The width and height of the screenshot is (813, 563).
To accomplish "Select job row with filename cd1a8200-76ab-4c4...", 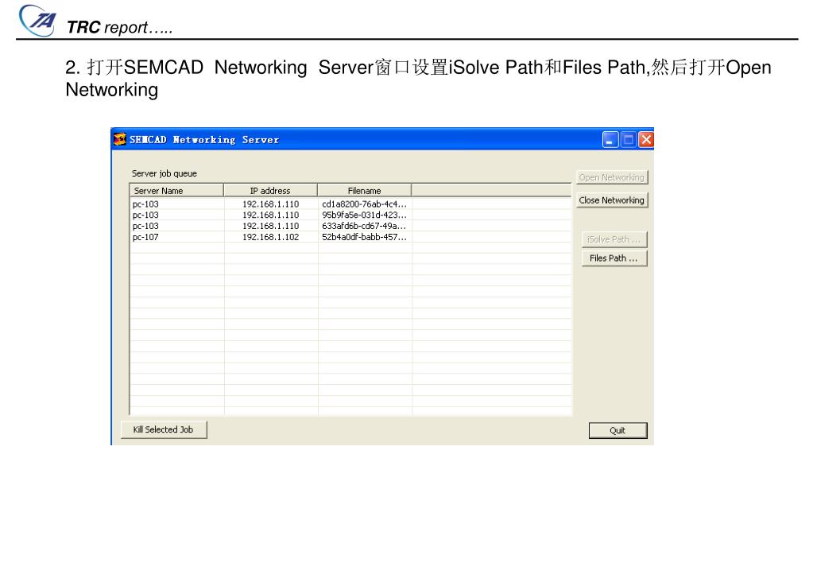I will (x=350, y=204).
